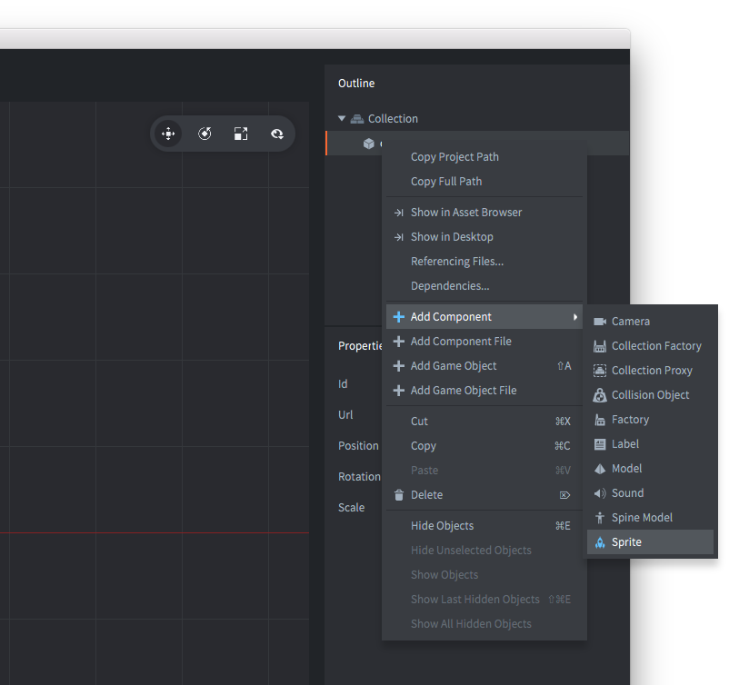This screenshot has width=729, height=685.
Task: Add a Camera component
Action: pos(630,322)
